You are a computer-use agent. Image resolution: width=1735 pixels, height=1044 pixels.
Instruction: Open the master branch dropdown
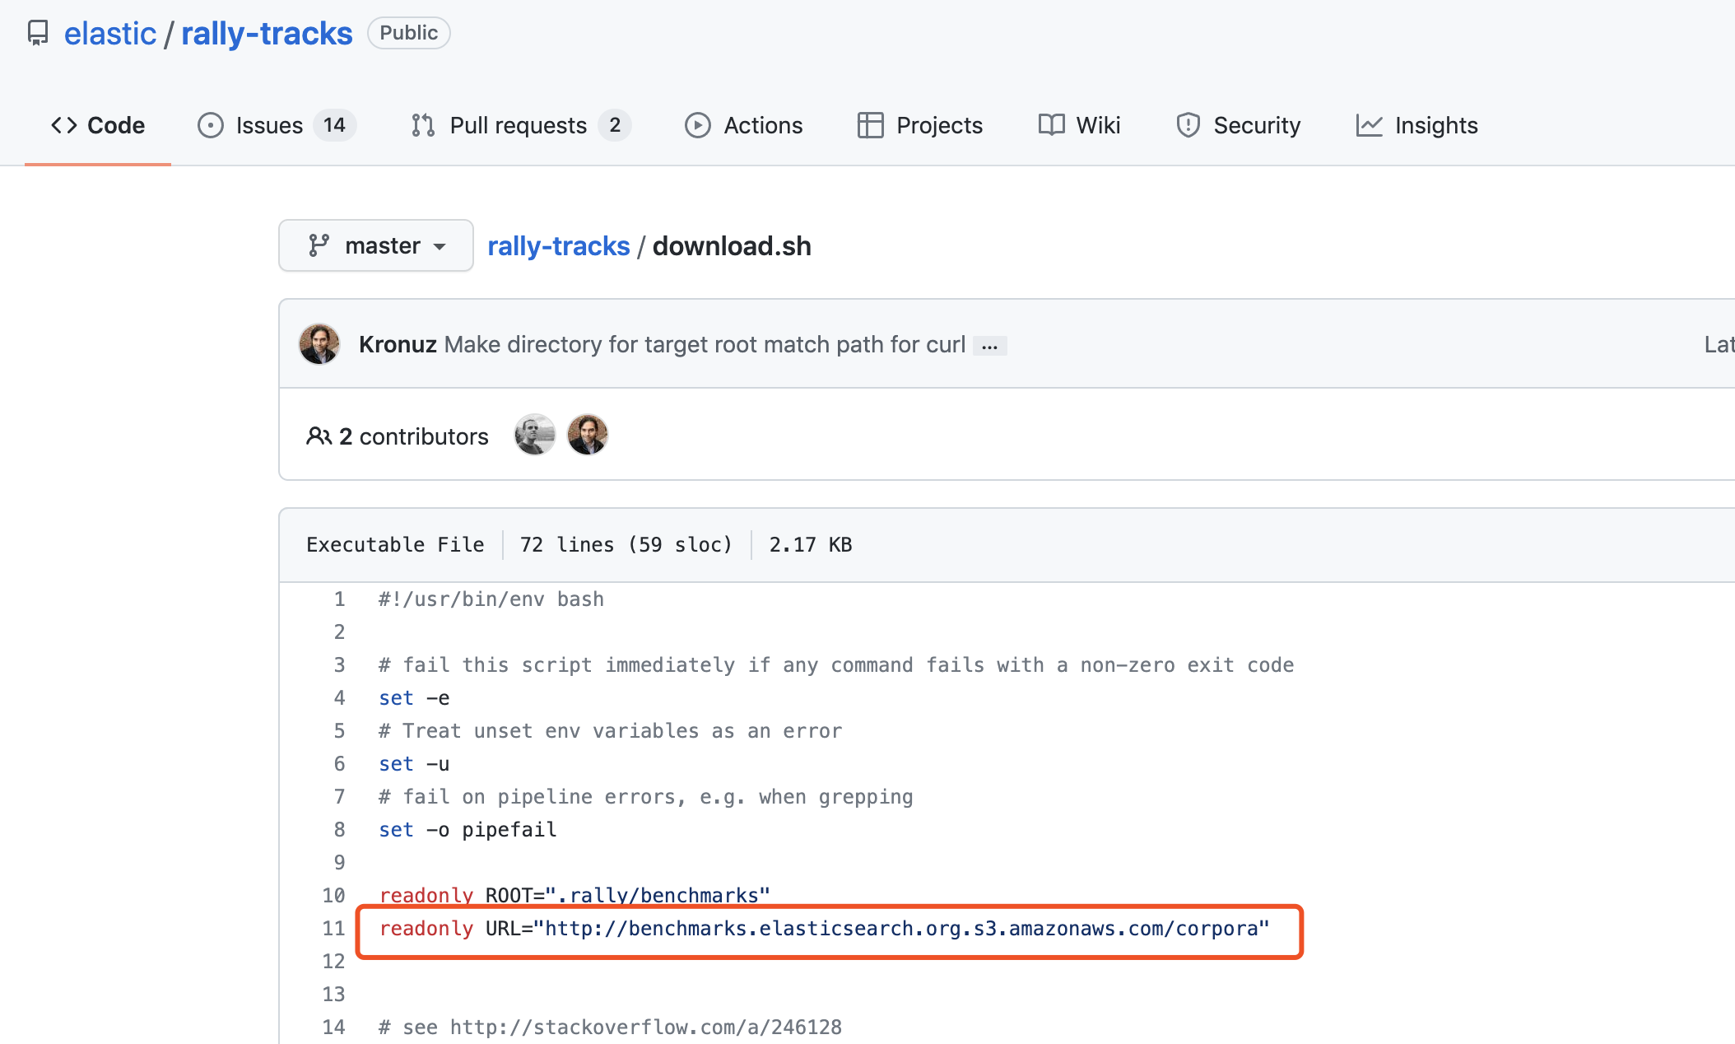pyautogui.click(x=376, y=245)
